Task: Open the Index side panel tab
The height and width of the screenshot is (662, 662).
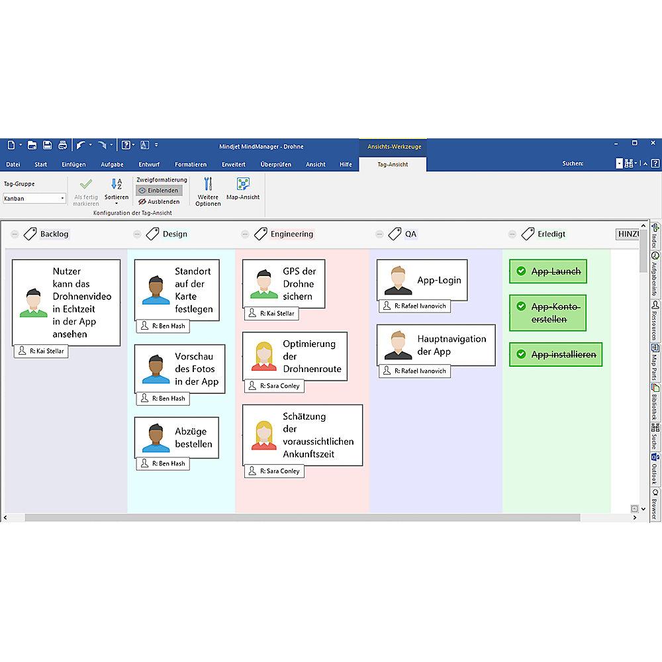Action: [x=655, y=236]
